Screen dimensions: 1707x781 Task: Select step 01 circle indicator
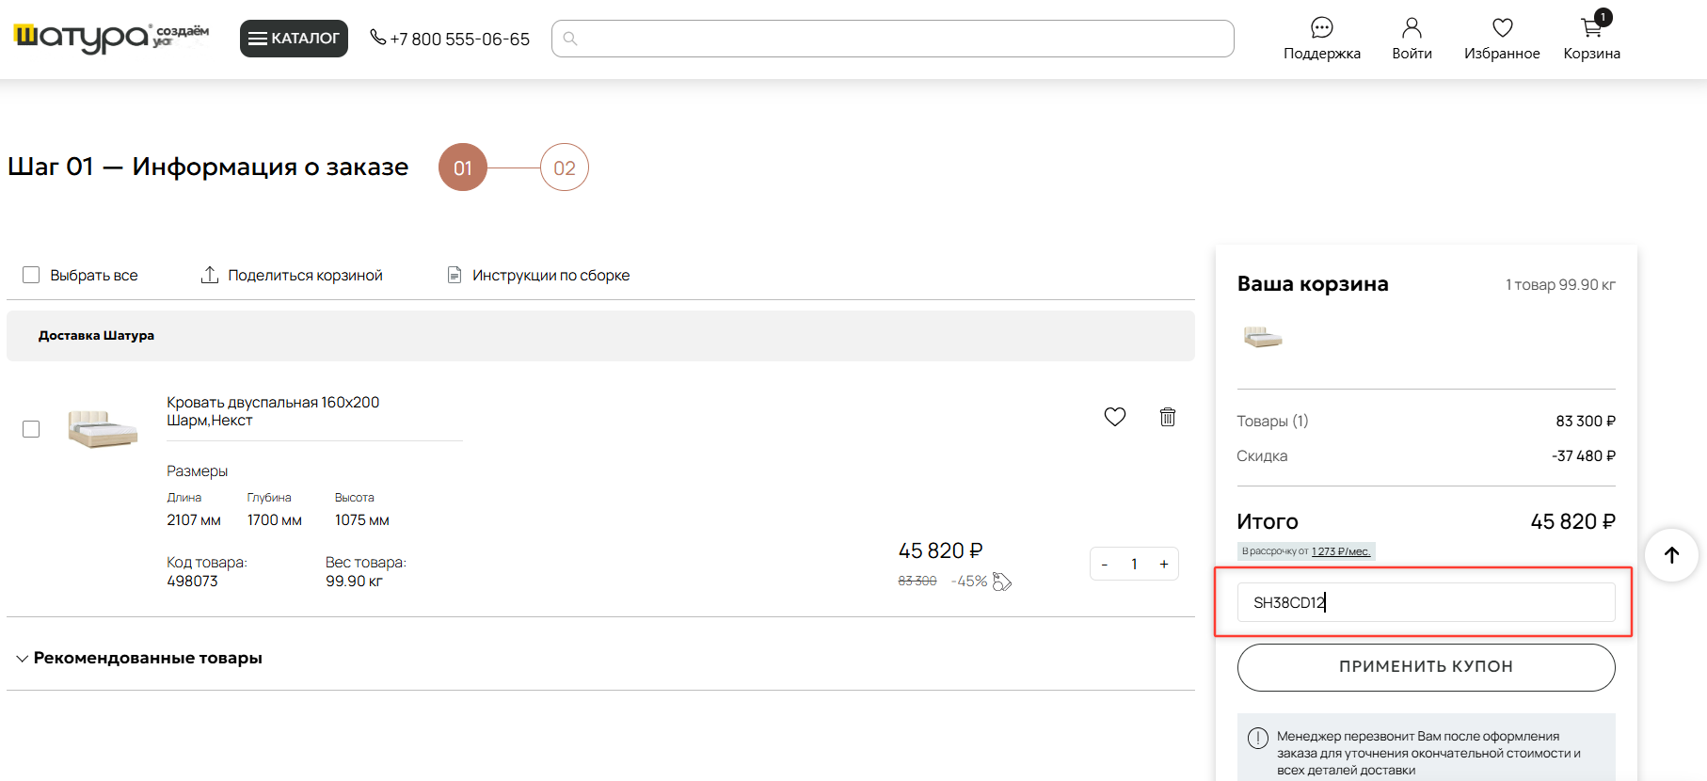(463, 167)
